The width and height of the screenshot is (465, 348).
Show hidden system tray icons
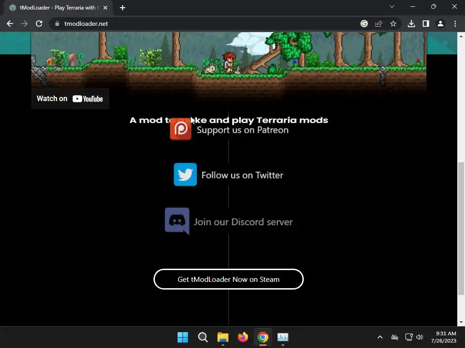click(x=380, y=337)
